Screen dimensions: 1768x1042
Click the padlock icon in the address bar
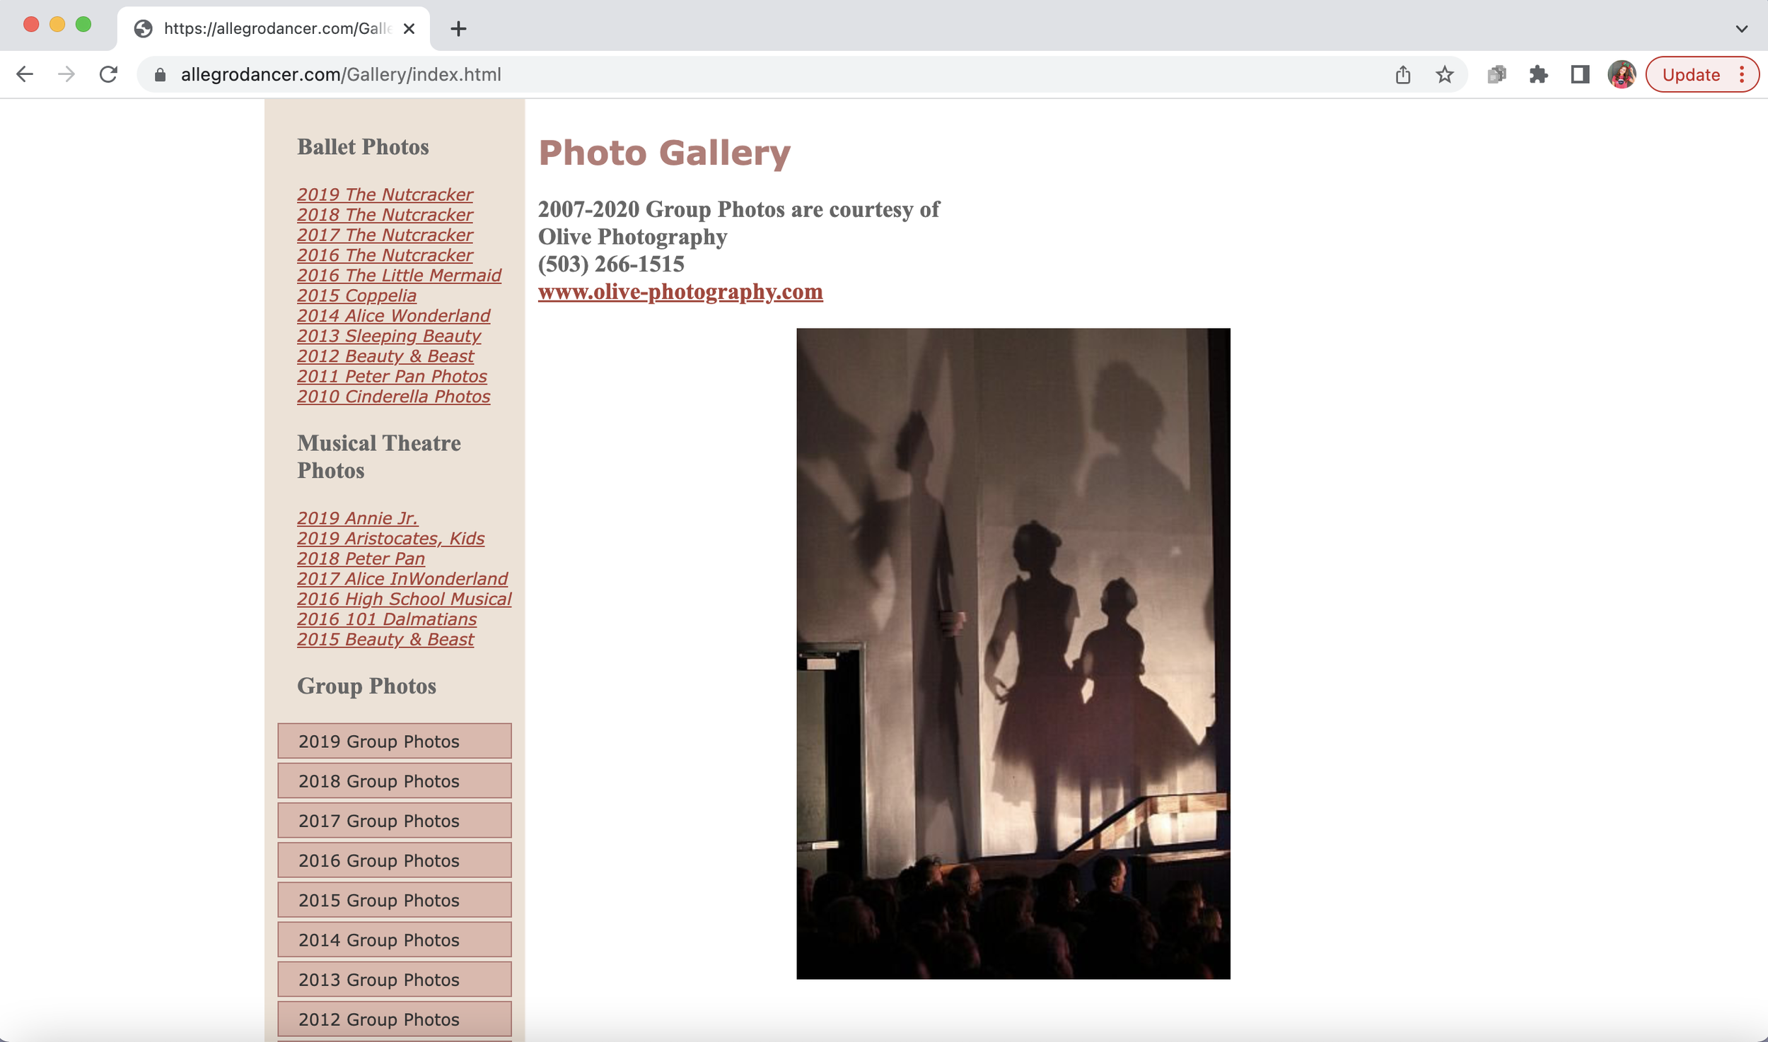click(x=160, y=74)
